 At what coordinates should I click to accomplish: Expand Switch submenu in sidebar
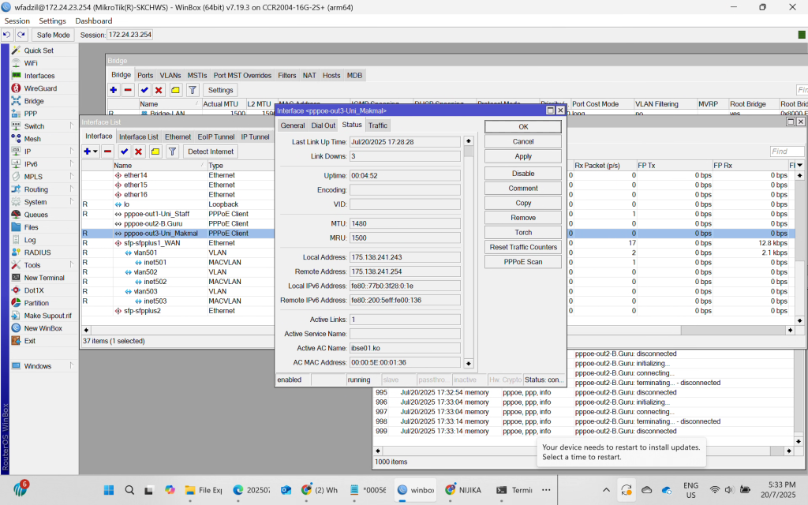(72, 125)
